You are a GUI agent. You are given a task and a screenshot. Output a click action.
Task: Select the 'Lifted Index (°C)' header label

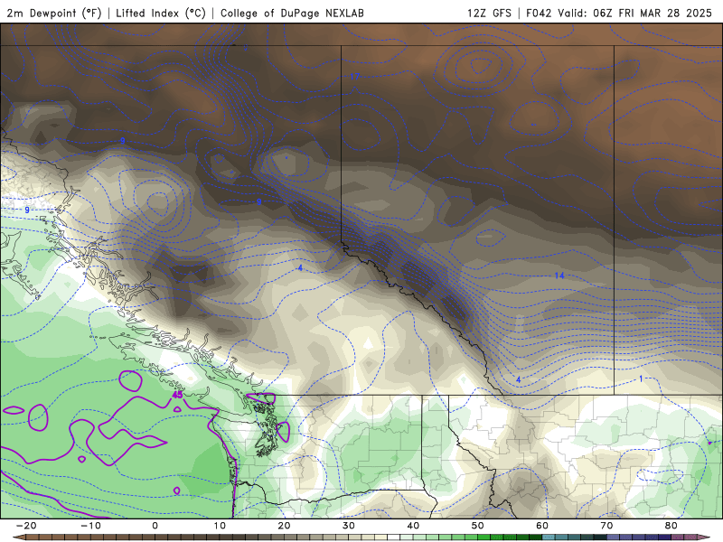[x=161, y=13]
